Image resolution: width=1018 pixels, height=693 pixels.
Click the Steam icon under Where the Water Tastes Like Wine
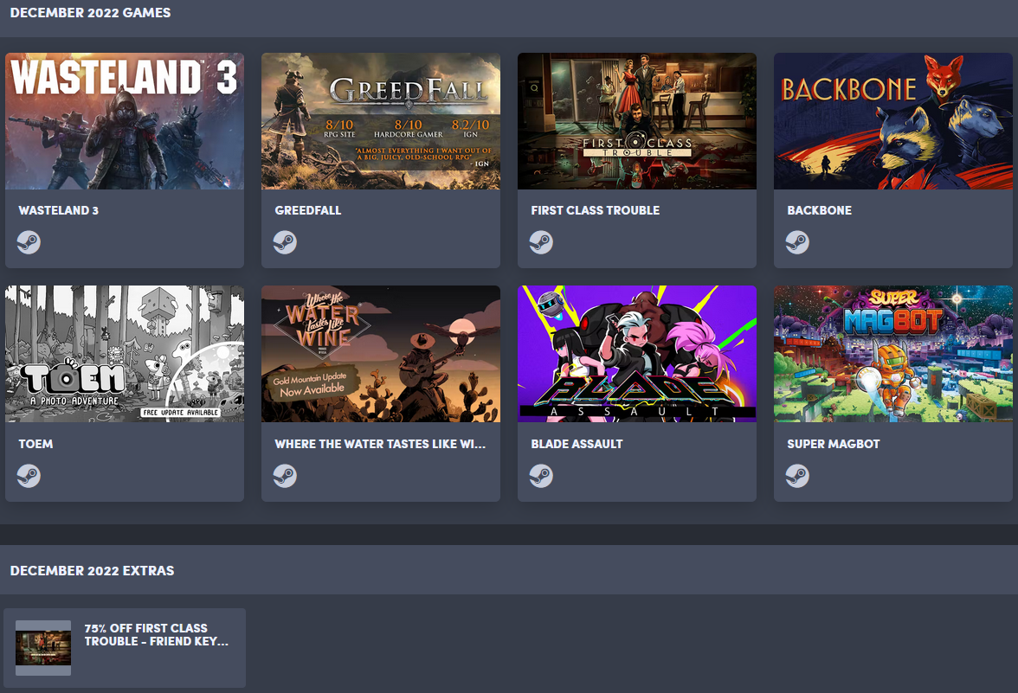click(x=285, y=476)
